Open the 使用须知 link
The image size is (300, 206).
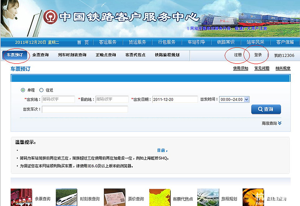[x=240, y=68]
